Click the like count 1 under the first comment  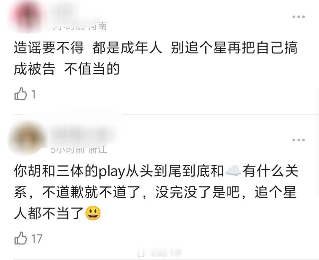coord(34,95)
